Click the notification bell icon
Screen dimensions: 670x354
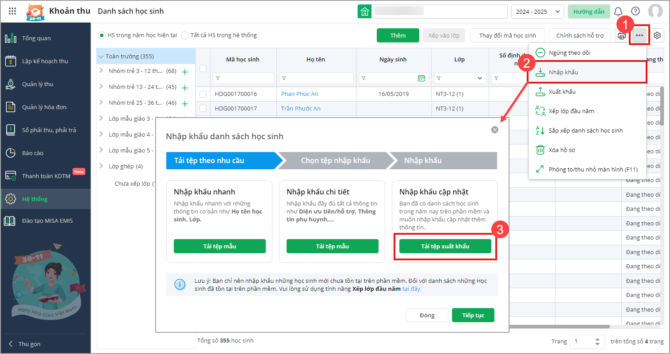coord(618,11)
